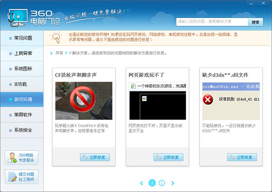
Task: Open IE功能 sidebar category
Action: point(22,84)
